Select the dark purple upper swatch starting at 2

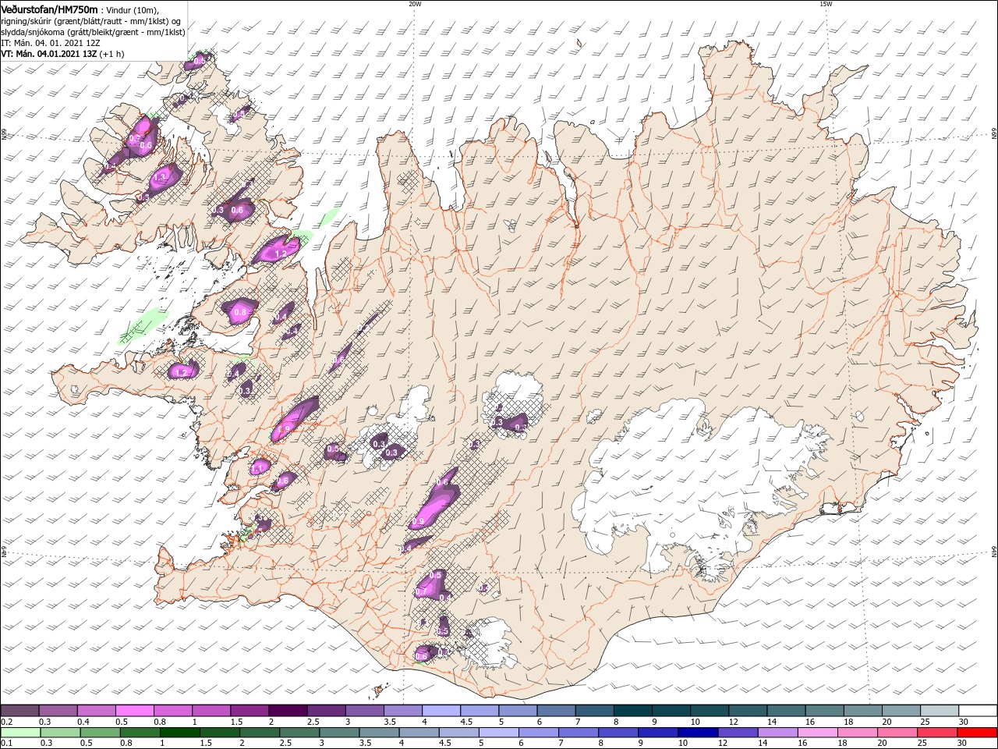click(287, 710)
